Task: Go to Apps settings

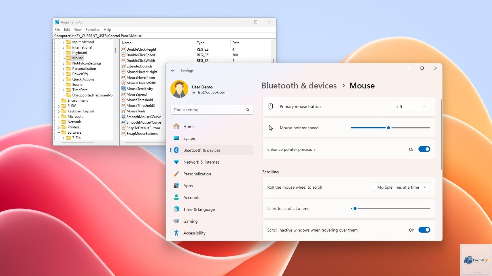Action: coord(212,186)
